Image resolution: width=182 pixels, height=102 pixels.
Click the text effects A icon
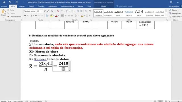(47, 16)
